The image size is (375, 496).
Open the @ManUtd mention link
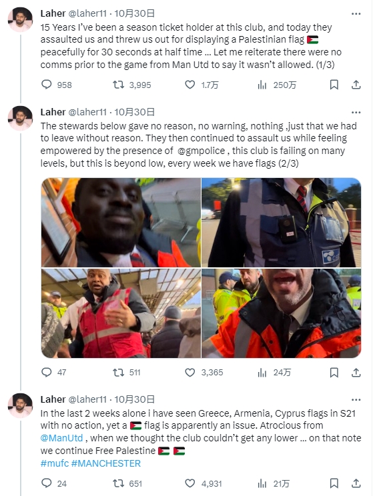(x=61, y=438)
